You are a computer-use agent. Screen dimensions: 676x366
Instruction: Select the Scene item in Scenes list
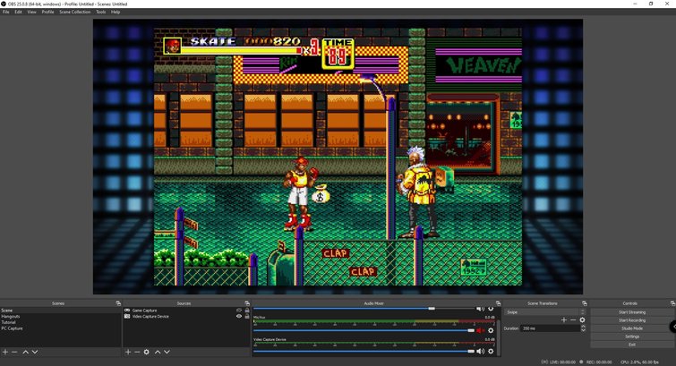[60, 311]
